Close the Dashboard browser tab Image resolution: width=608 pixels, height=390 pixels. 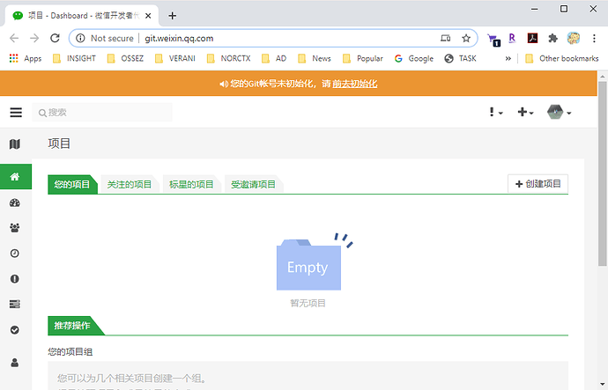point(148,16)
